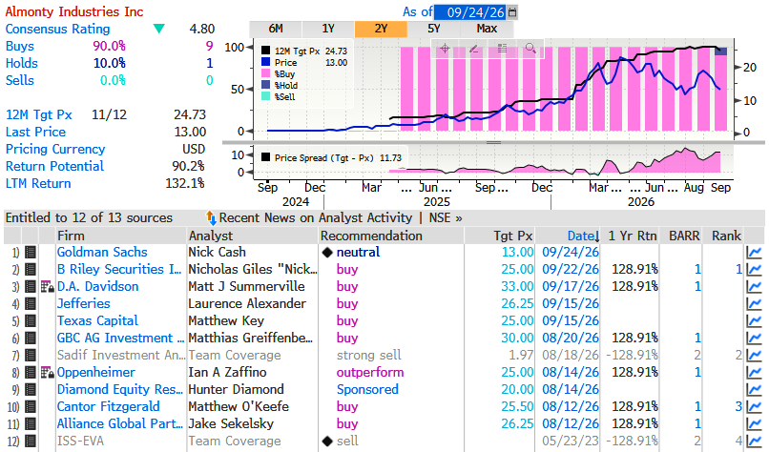Viewport: 769px width, 452px height.
Task: Click the 12M Tgt Px label link
Action: pos(39,114)
